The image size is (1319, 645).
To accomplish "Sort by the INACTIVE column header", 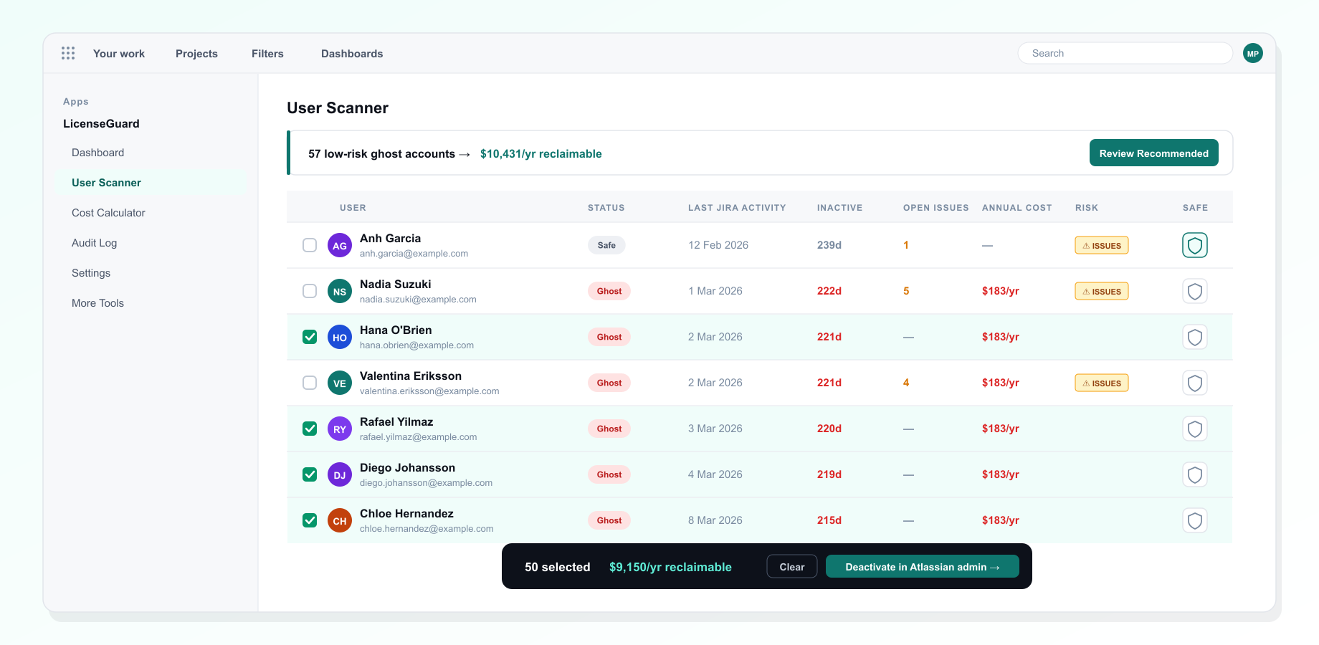I will point(839,208).
